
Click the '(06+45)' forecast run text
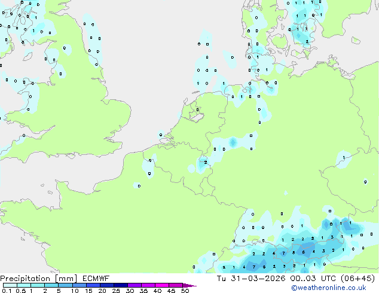pyautogui.click(x=357, y=279)
